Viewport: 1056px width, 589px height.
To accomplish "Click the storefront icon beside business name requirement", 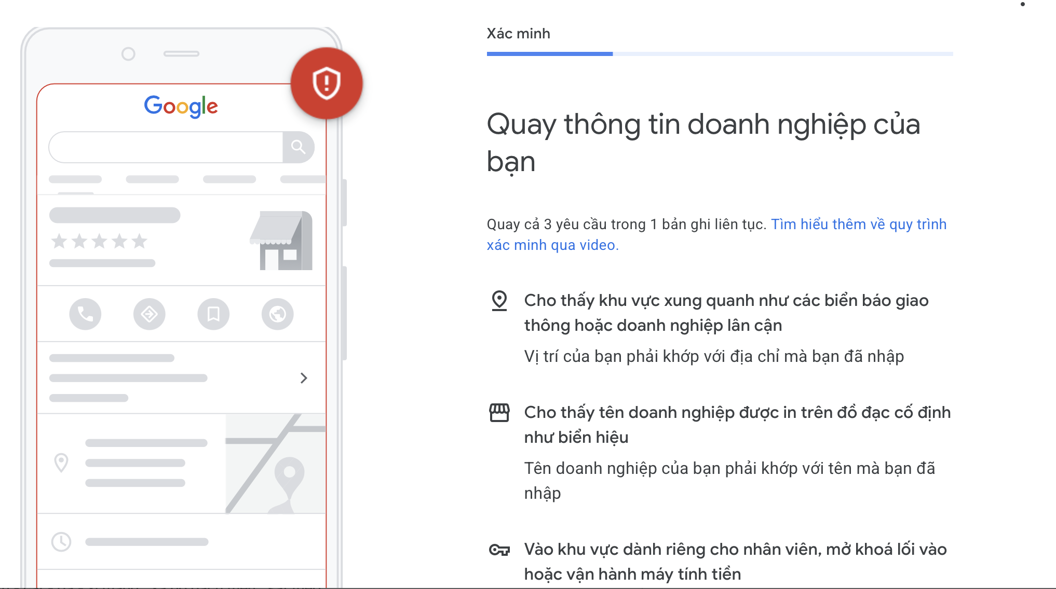I will [499, 413].
